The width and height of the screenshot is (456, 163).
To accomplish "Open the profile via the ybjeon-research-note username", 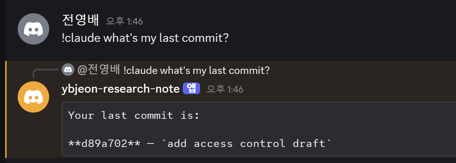I will [121, 89].
